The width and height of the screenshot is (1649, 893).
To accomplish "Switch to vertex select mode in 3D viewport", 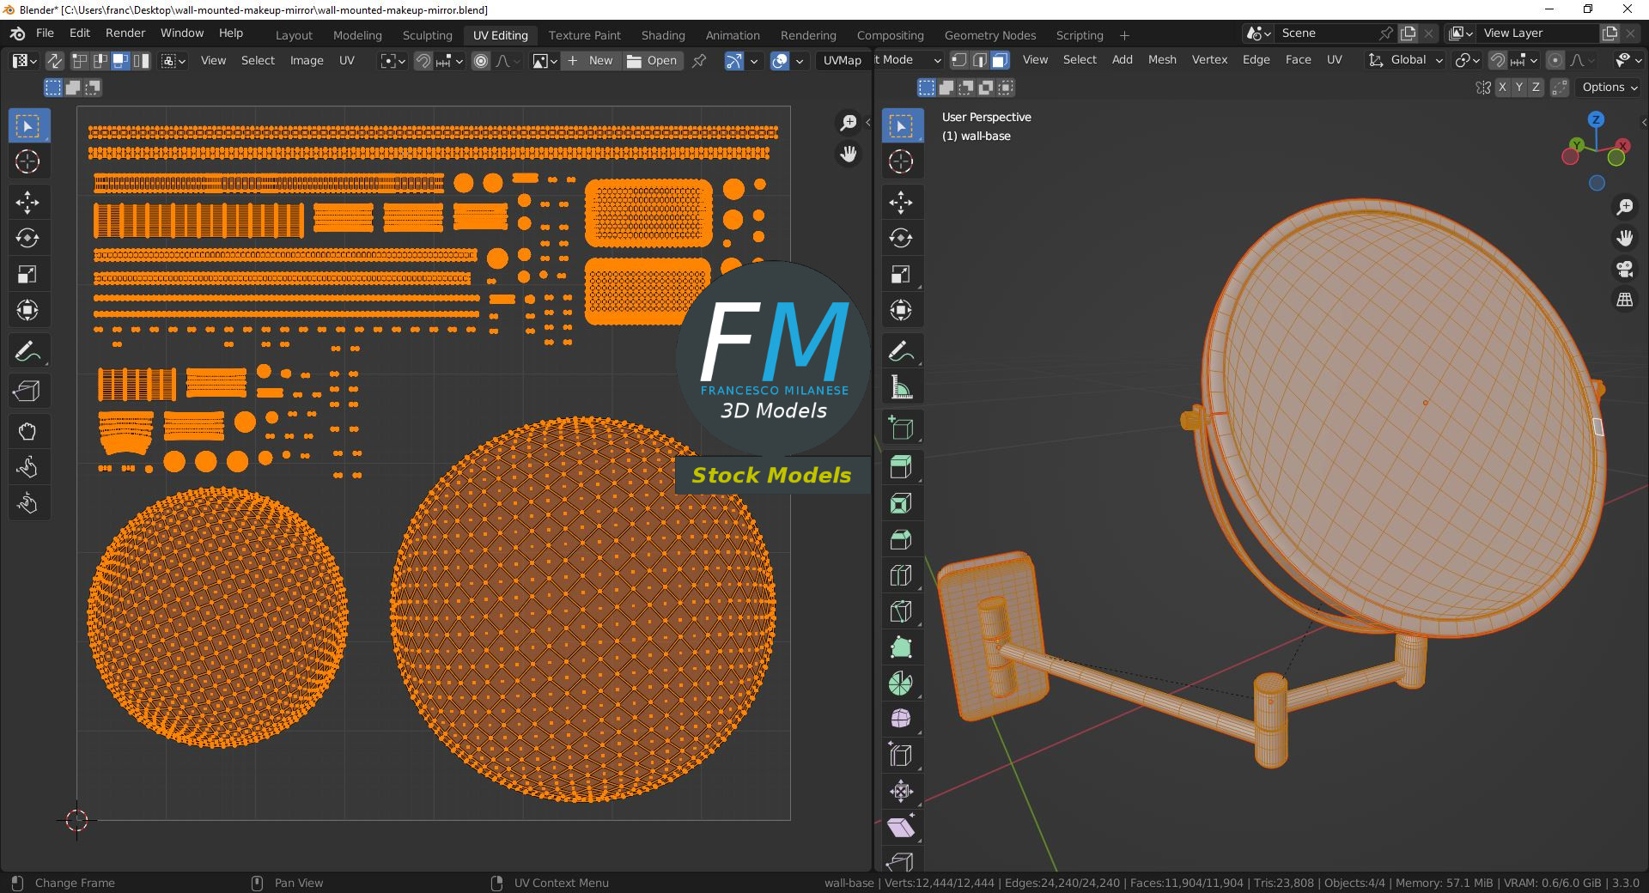I will 958,60.
